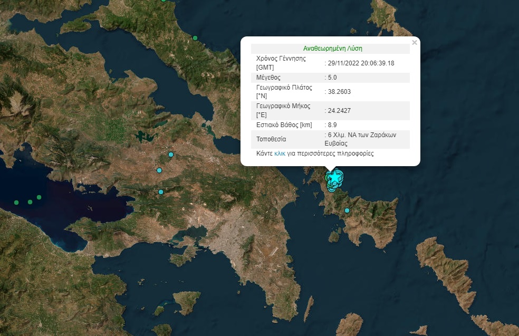Screen dimensions: 519x336
Task: Select the lone cyan marker south of the star cluster
Action: (347, 210)
